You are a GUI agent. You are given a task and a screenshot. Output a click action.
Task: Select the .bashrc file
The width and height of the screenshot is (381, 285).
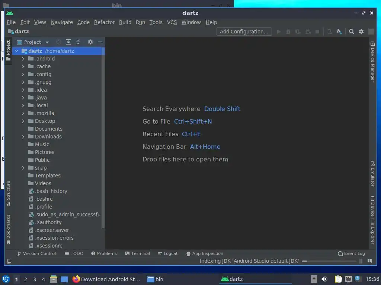[x=44, y=199]
